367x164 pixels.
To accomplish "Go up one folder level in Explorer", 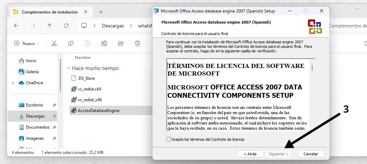I will [x=49, y=25].
